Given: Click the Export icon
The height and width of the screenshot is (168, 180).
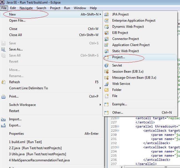Looking at the screenshot, I should click(x=3, y=125).
